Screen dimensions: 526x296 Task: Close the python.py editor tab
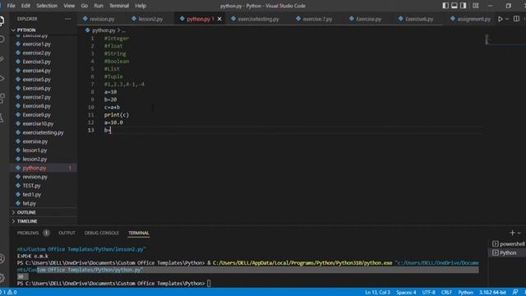pyautogui.click(x=219, y=19)
